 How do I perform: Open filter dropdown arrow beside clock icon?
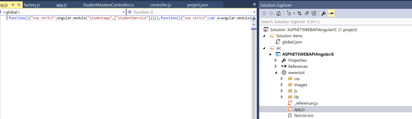click(x=294, y=13)
